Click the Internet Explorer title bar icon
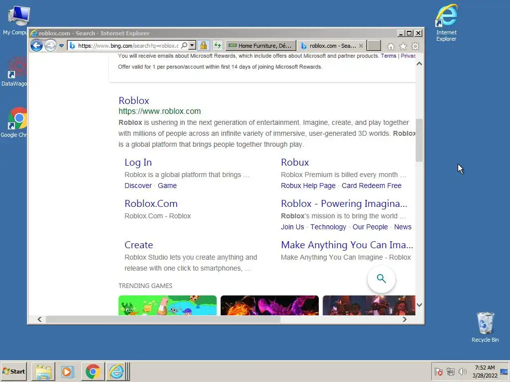510x382 pixels. click(x=34, y=33)
